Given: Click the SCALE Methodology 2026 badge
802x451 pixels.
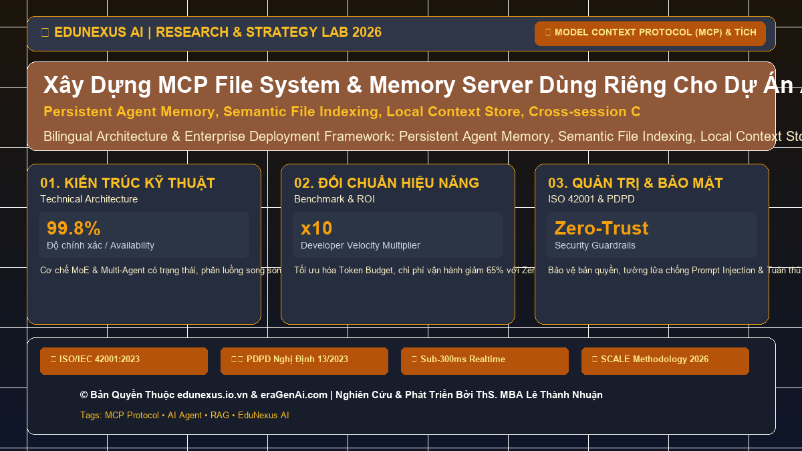Looking at the screenshot, I should click(x=665, y=361).
